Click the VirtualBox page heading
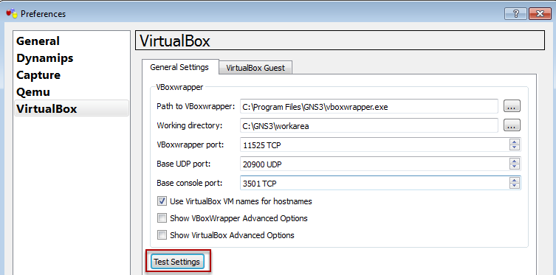The image size is (556, 275). [x=175, y=41]
